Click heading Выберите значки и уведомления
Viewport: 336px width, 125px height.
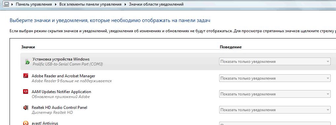[110, 20]
